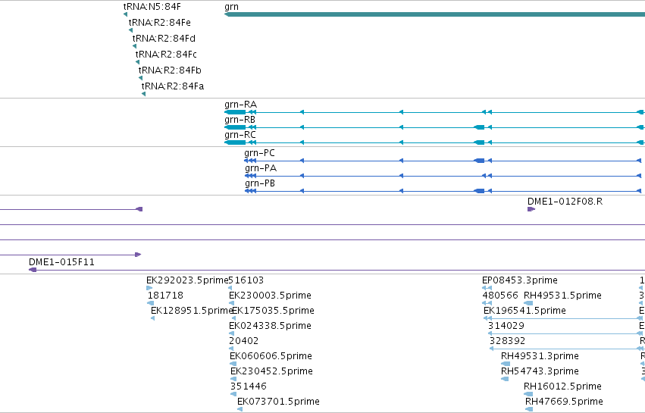
Task: Select the 516103 EST label
Action: (246, 280)
